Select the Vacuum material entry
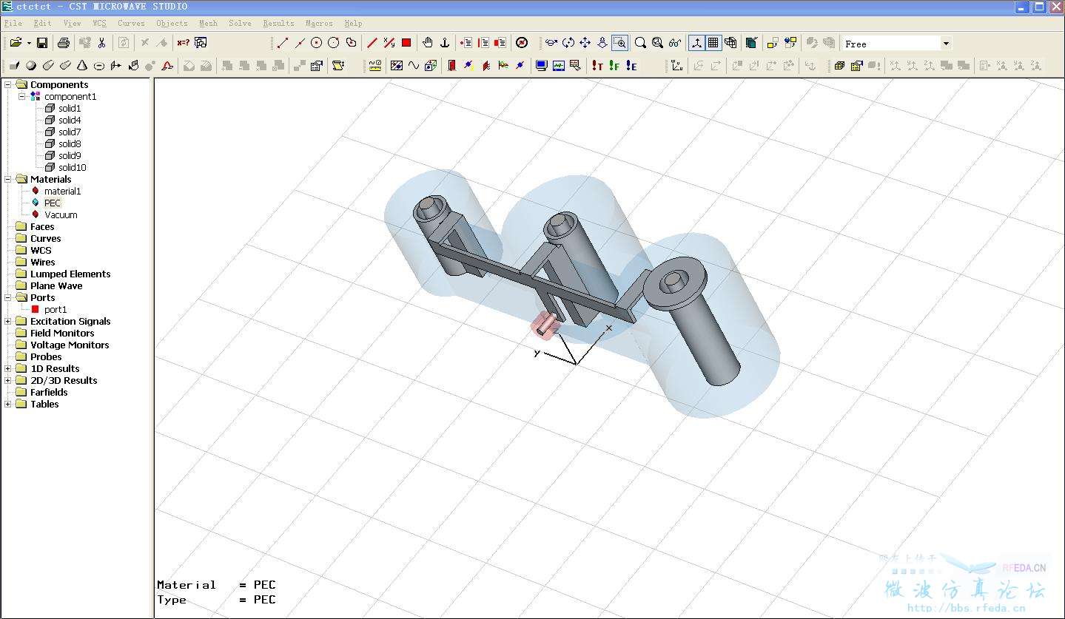 point(61,214)
